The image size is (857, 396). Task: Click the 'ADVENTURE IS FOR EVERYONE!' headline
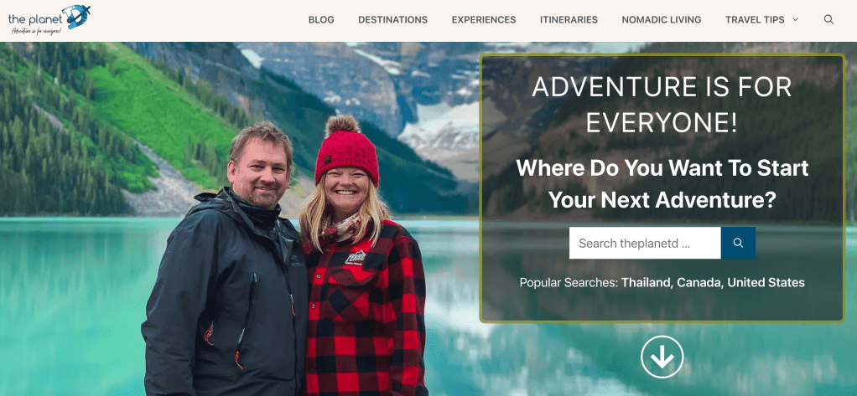pos(662,105)
